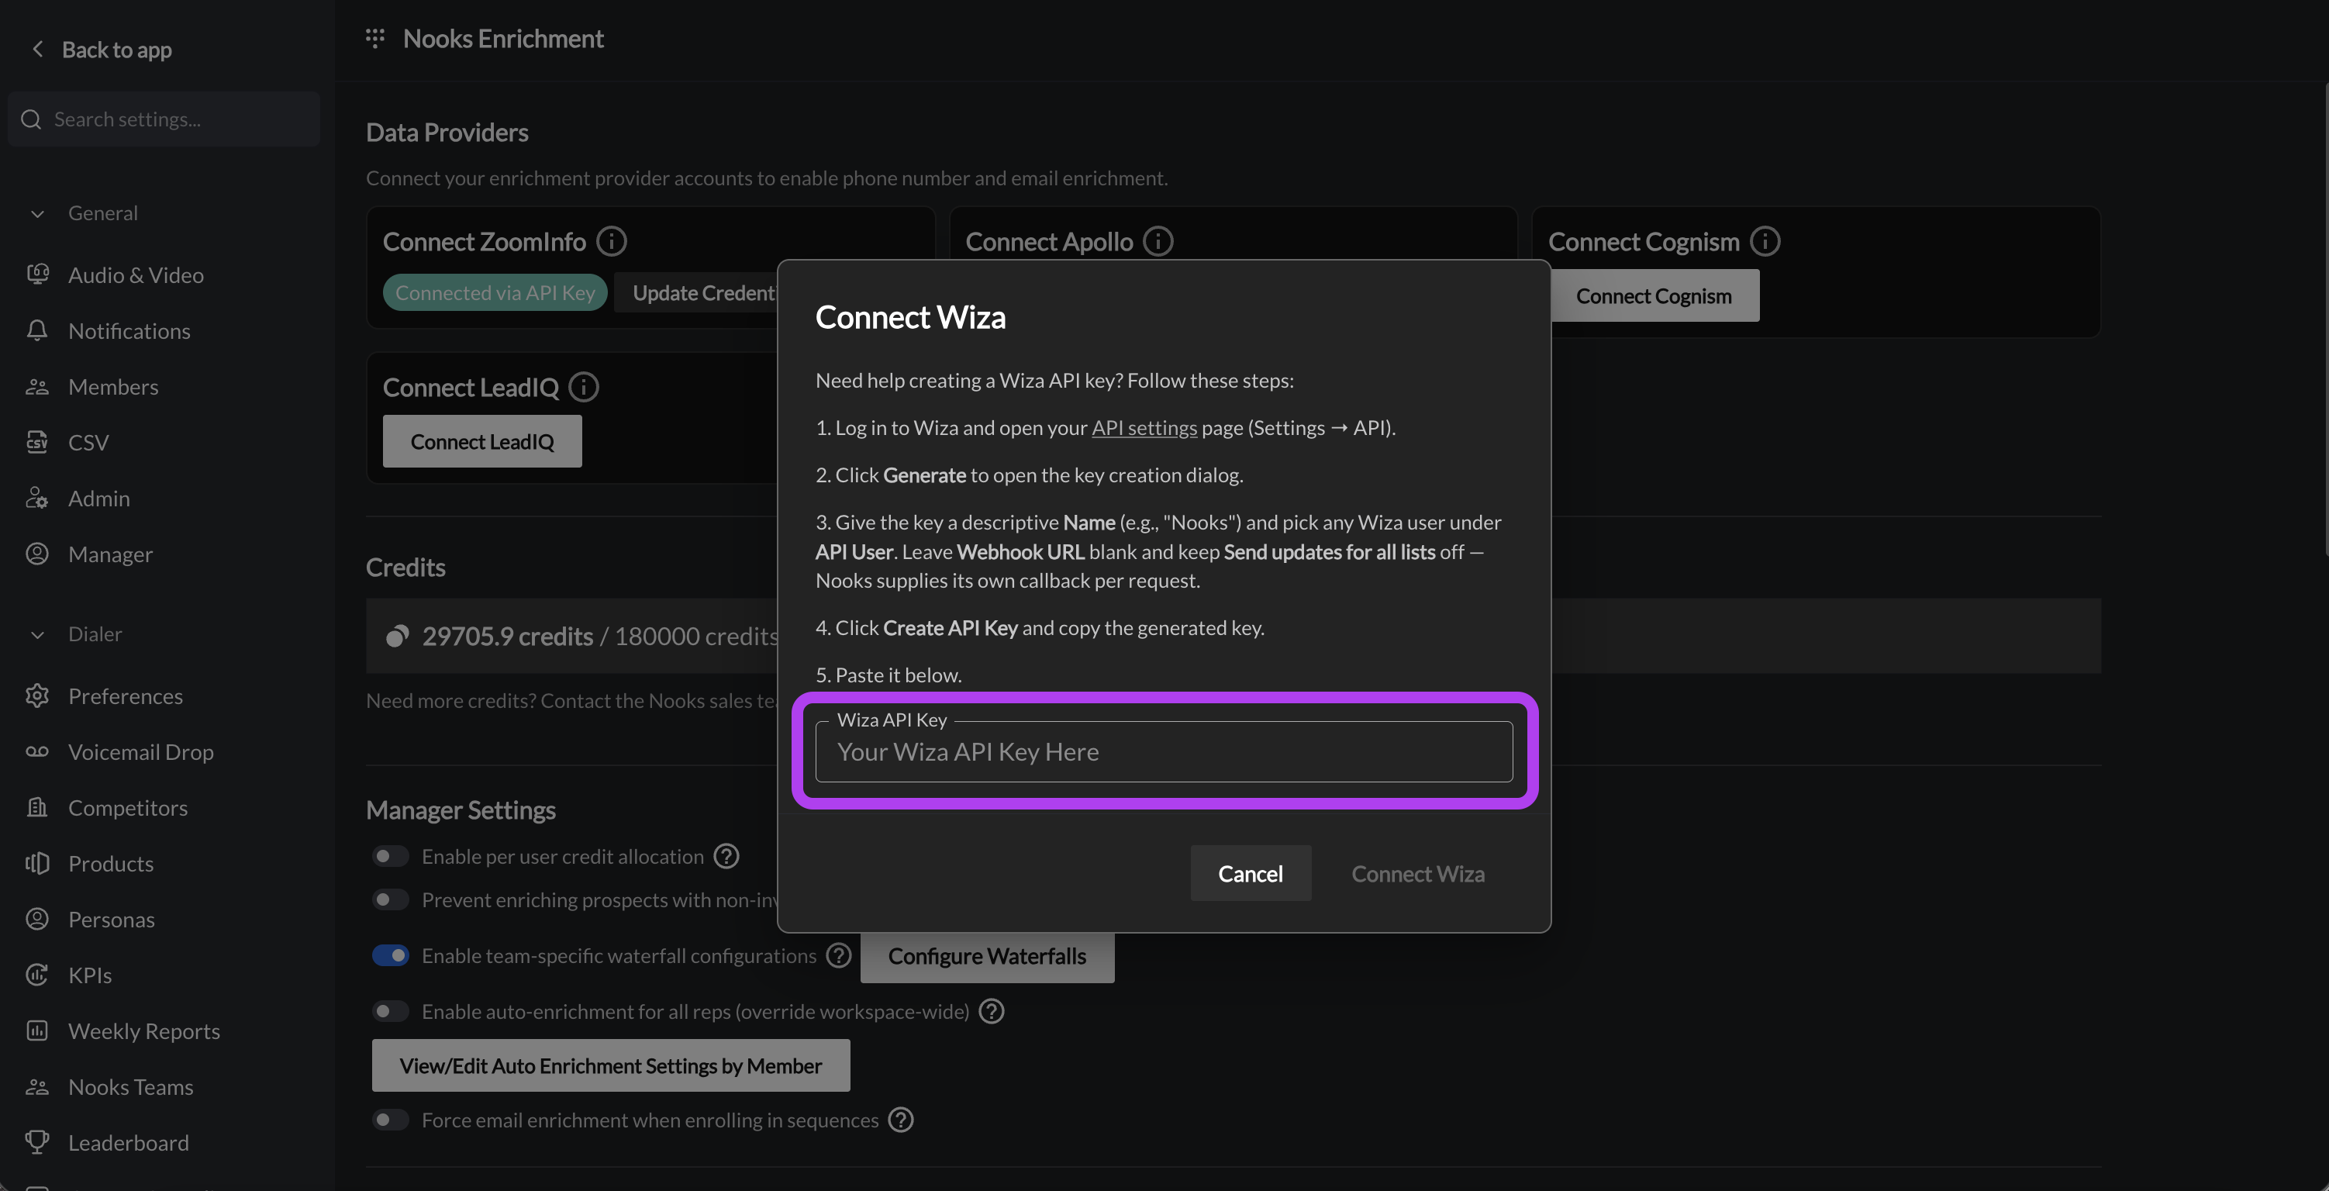Click info icon next to Connect Apollo

coord(1158,241)
